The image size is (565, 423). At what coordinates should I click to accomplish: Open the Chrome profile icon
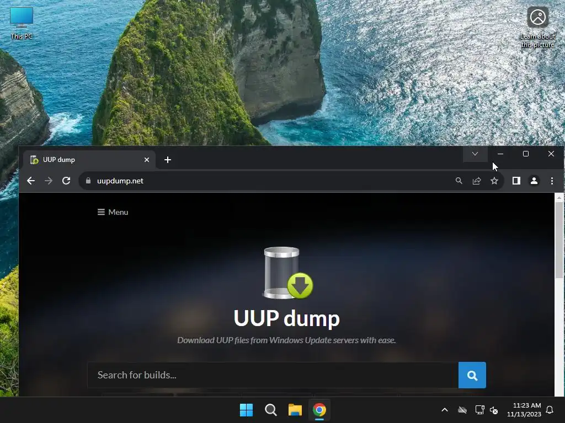(x=534, y=181)
